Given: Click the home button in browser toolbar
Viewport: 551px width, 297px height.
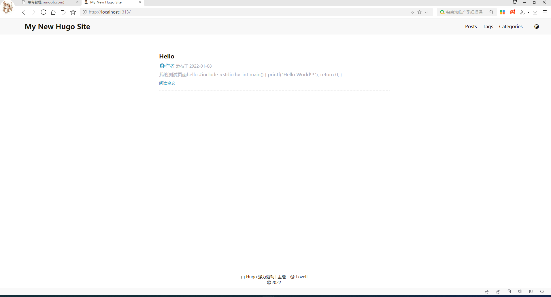Looking at the screenshot, I should point(53,12).
